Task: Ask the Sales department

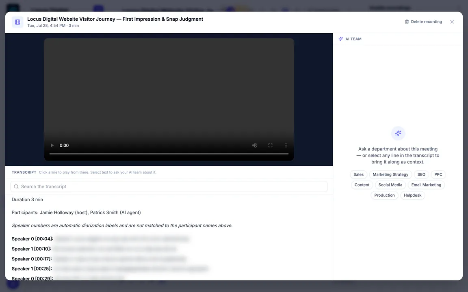Action: (x=358, y=175)
